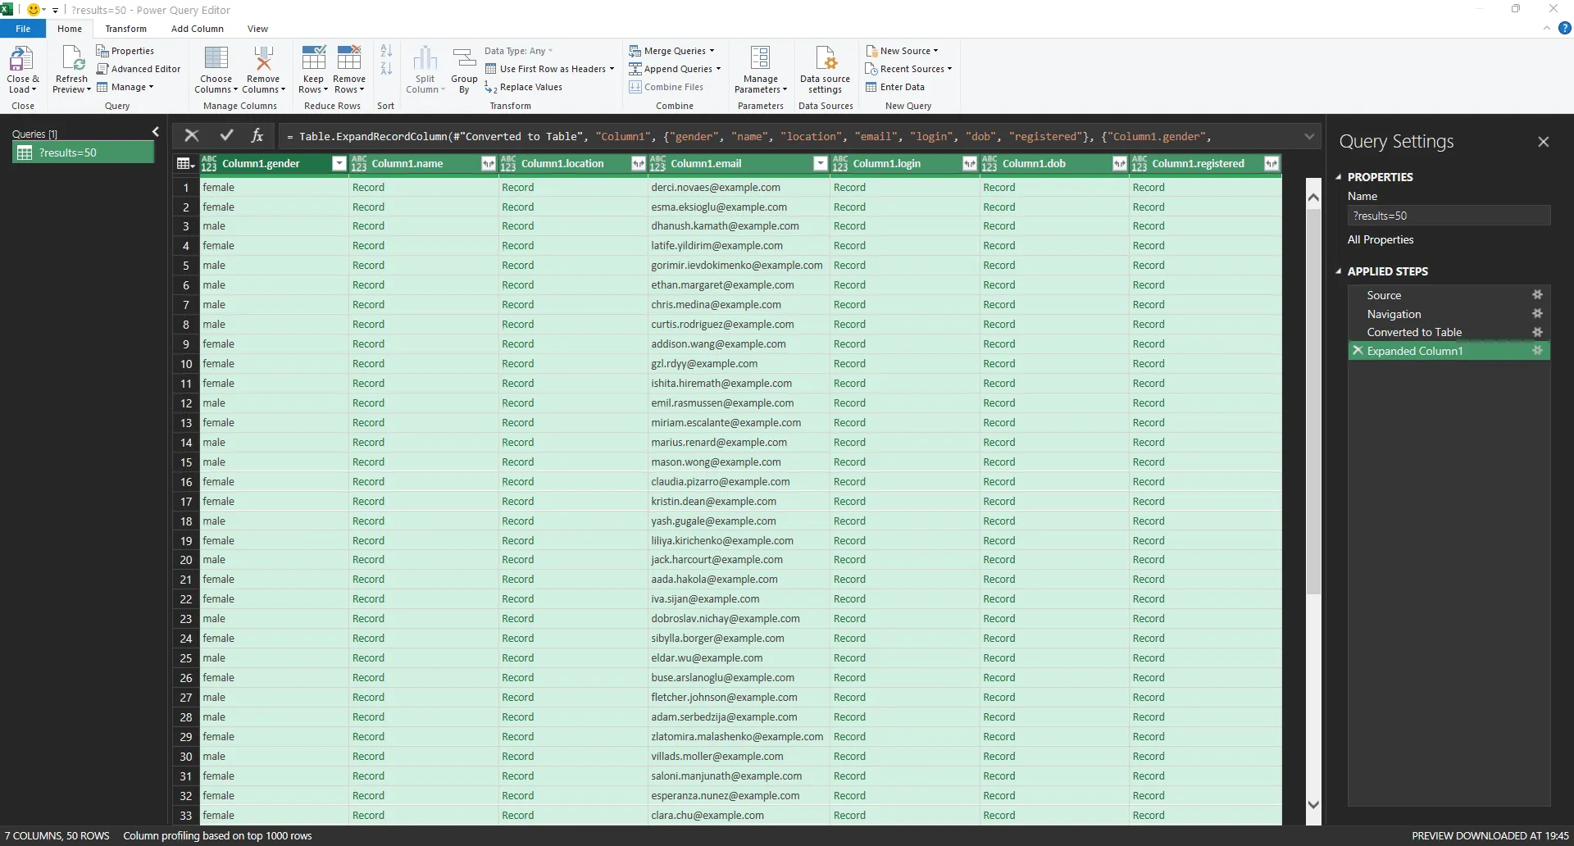
Task: Click the Manage Parameters icon
Action: point(760,59)
